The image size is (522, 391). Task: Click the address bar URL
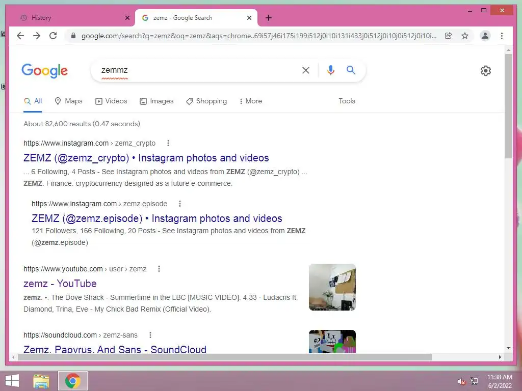coord(259,36)
